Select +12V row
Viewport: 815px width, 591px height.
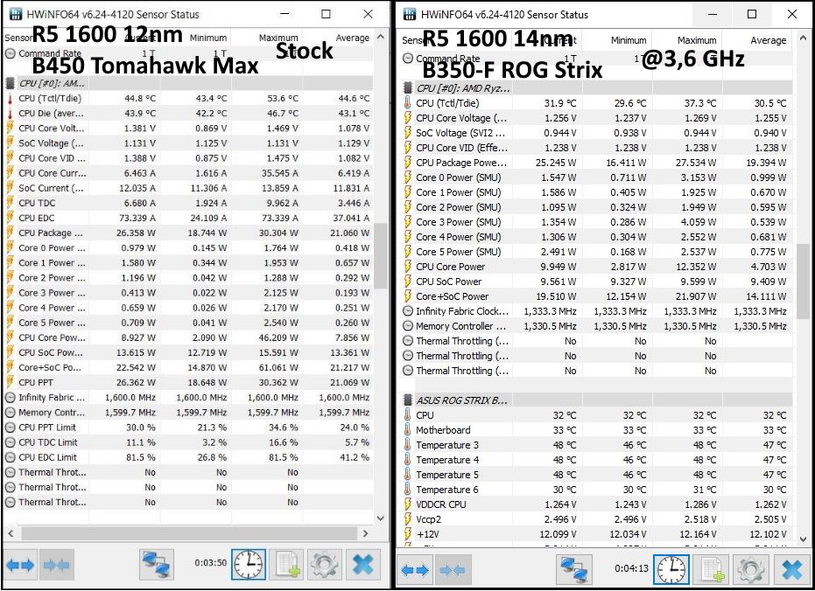[597, 534]
